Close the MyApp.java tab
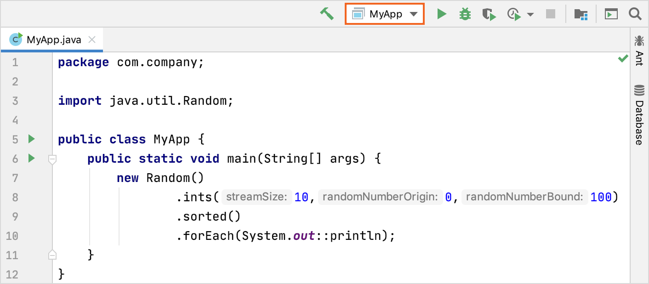649x284 pixels. click(x=92, y=40)
